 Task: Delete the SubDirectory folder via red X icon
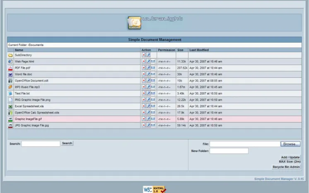(144, 55)
